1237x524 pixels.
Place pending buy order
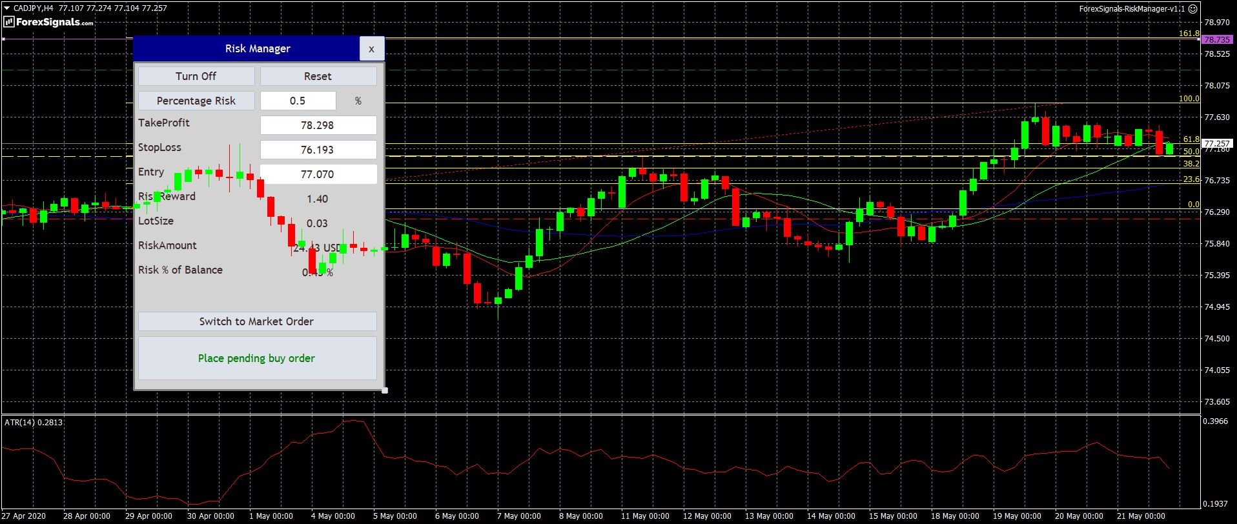click(257, 358)
